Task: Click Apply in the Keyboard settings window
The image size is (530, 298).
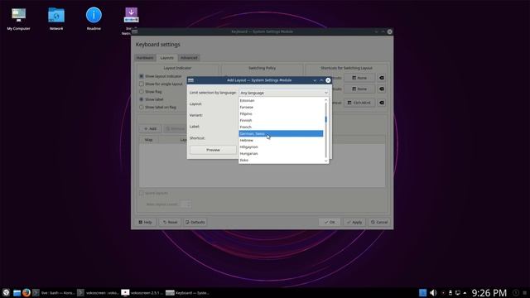Action: click(354, 223)
